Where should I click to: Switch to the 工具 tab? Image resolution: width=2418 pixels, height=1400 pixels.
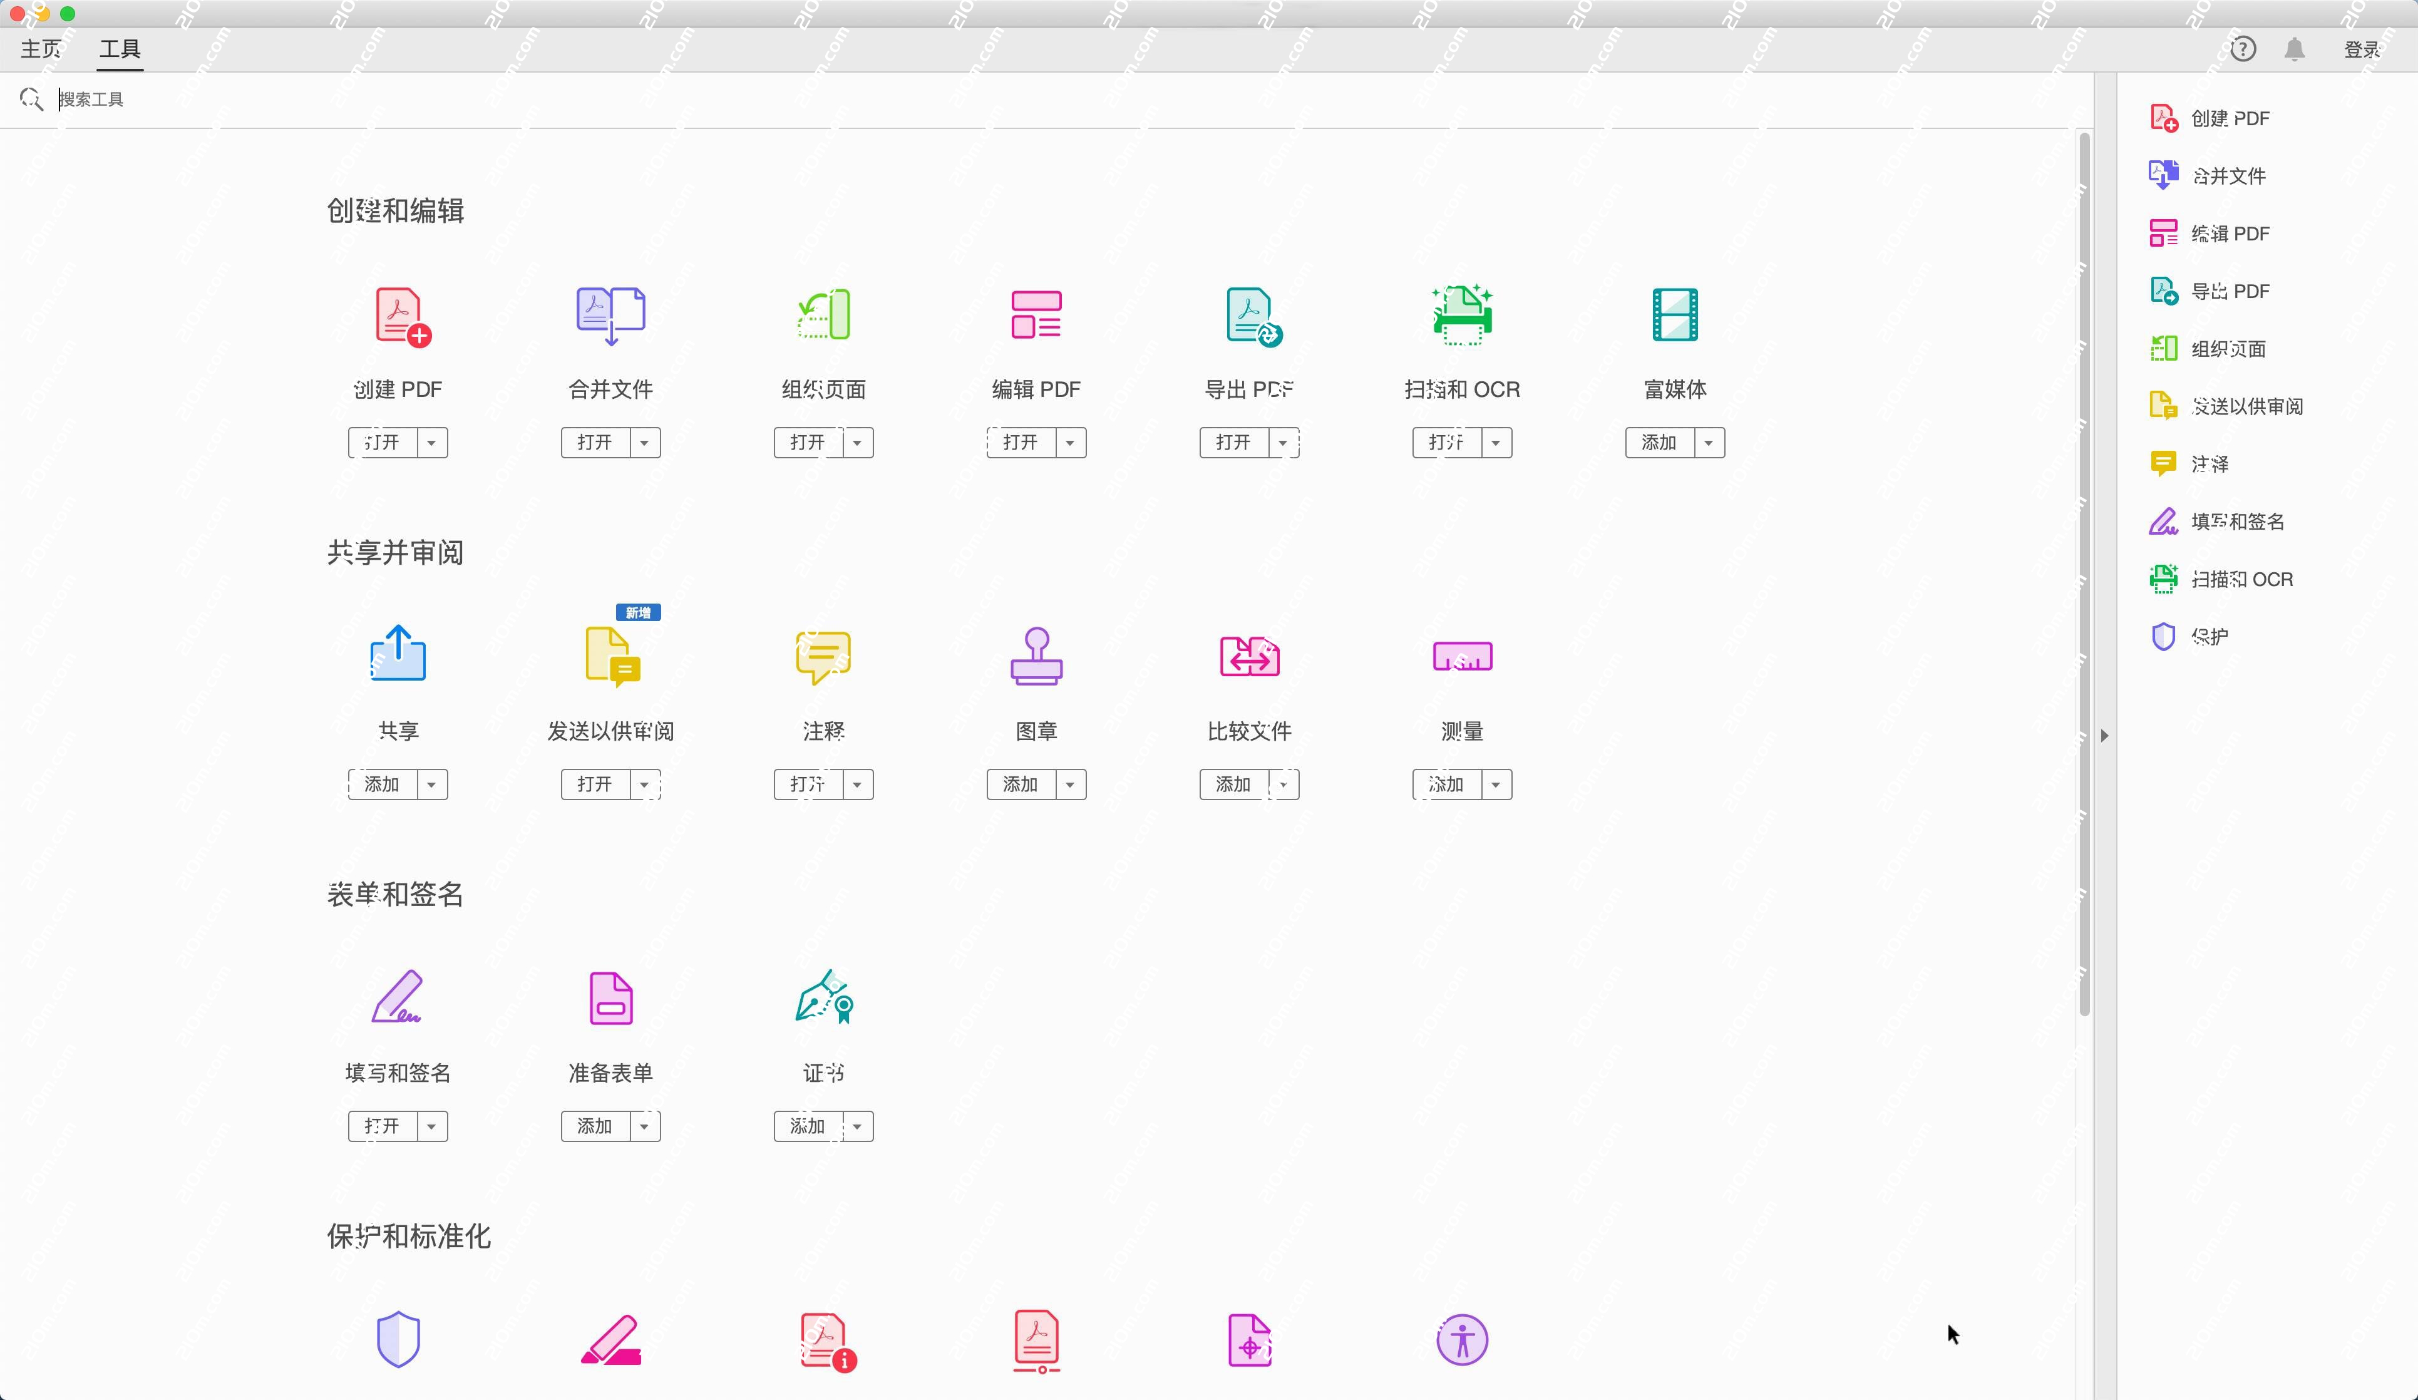pos(120,49)
